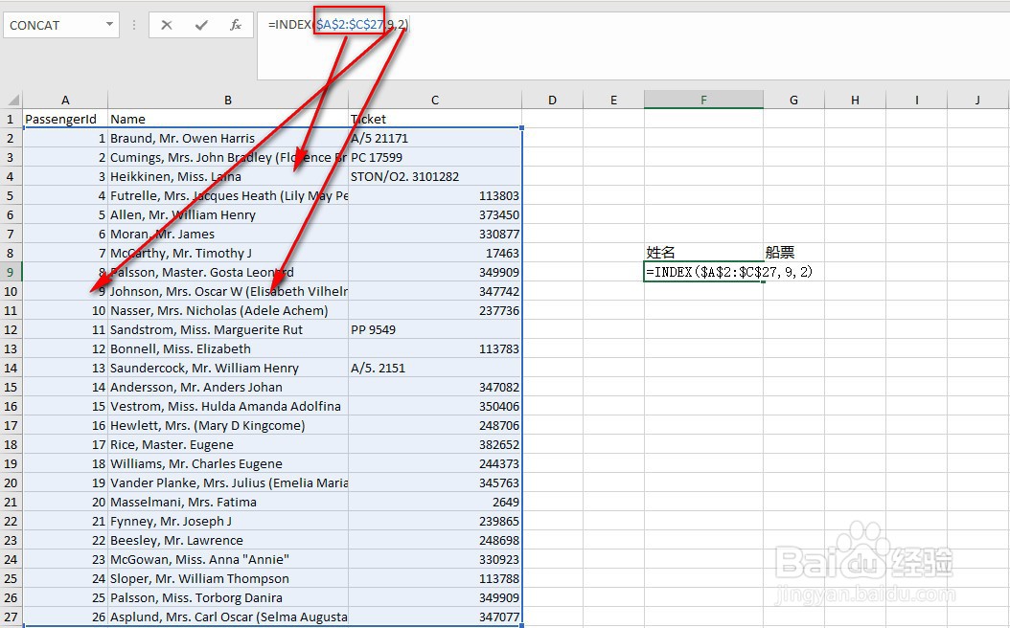This screenshot has width=1010, height=628.
Task: Open the Insert Function fx dialog
Action: 236,25
